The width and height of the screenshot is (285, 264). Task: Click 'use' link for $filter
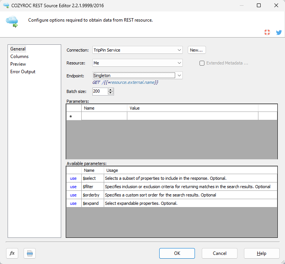73,187
